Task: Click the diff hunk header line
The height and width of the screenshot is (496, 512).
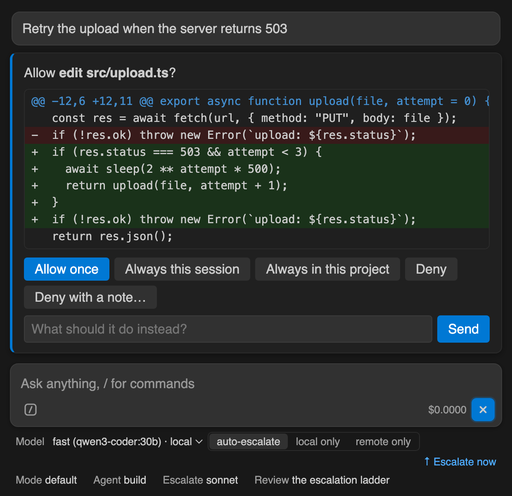Action: (x=257, y=101)
